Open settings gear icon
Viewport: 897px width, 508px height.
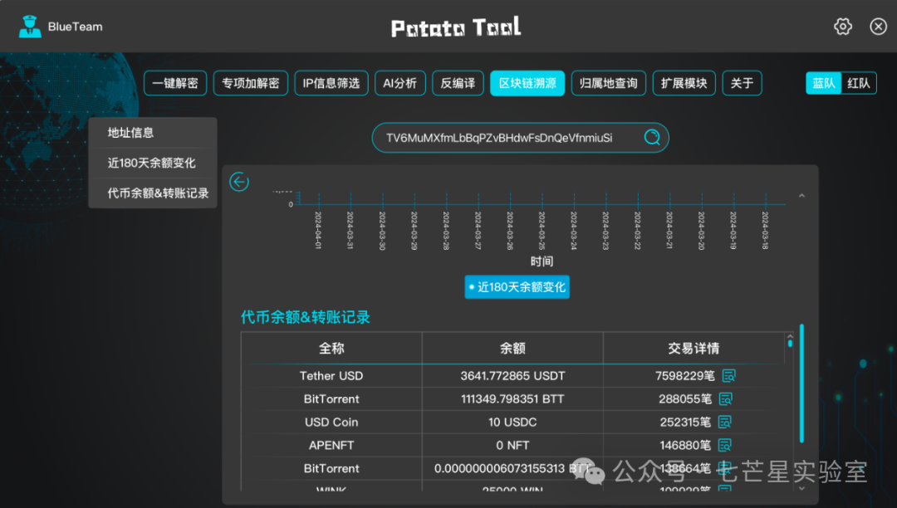tap(843, 27)
